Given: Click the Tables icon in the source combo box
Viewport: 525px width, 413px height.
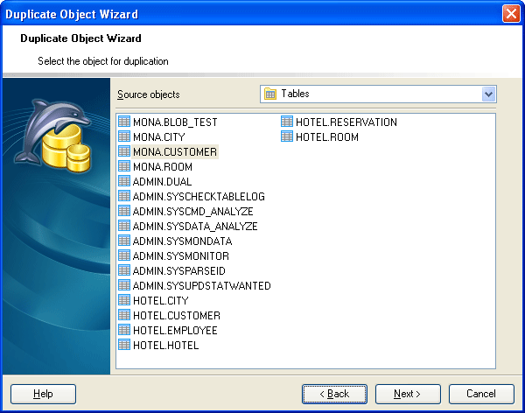Looking at the screenshot, I should pyautogui.click(x=271, y=94).
